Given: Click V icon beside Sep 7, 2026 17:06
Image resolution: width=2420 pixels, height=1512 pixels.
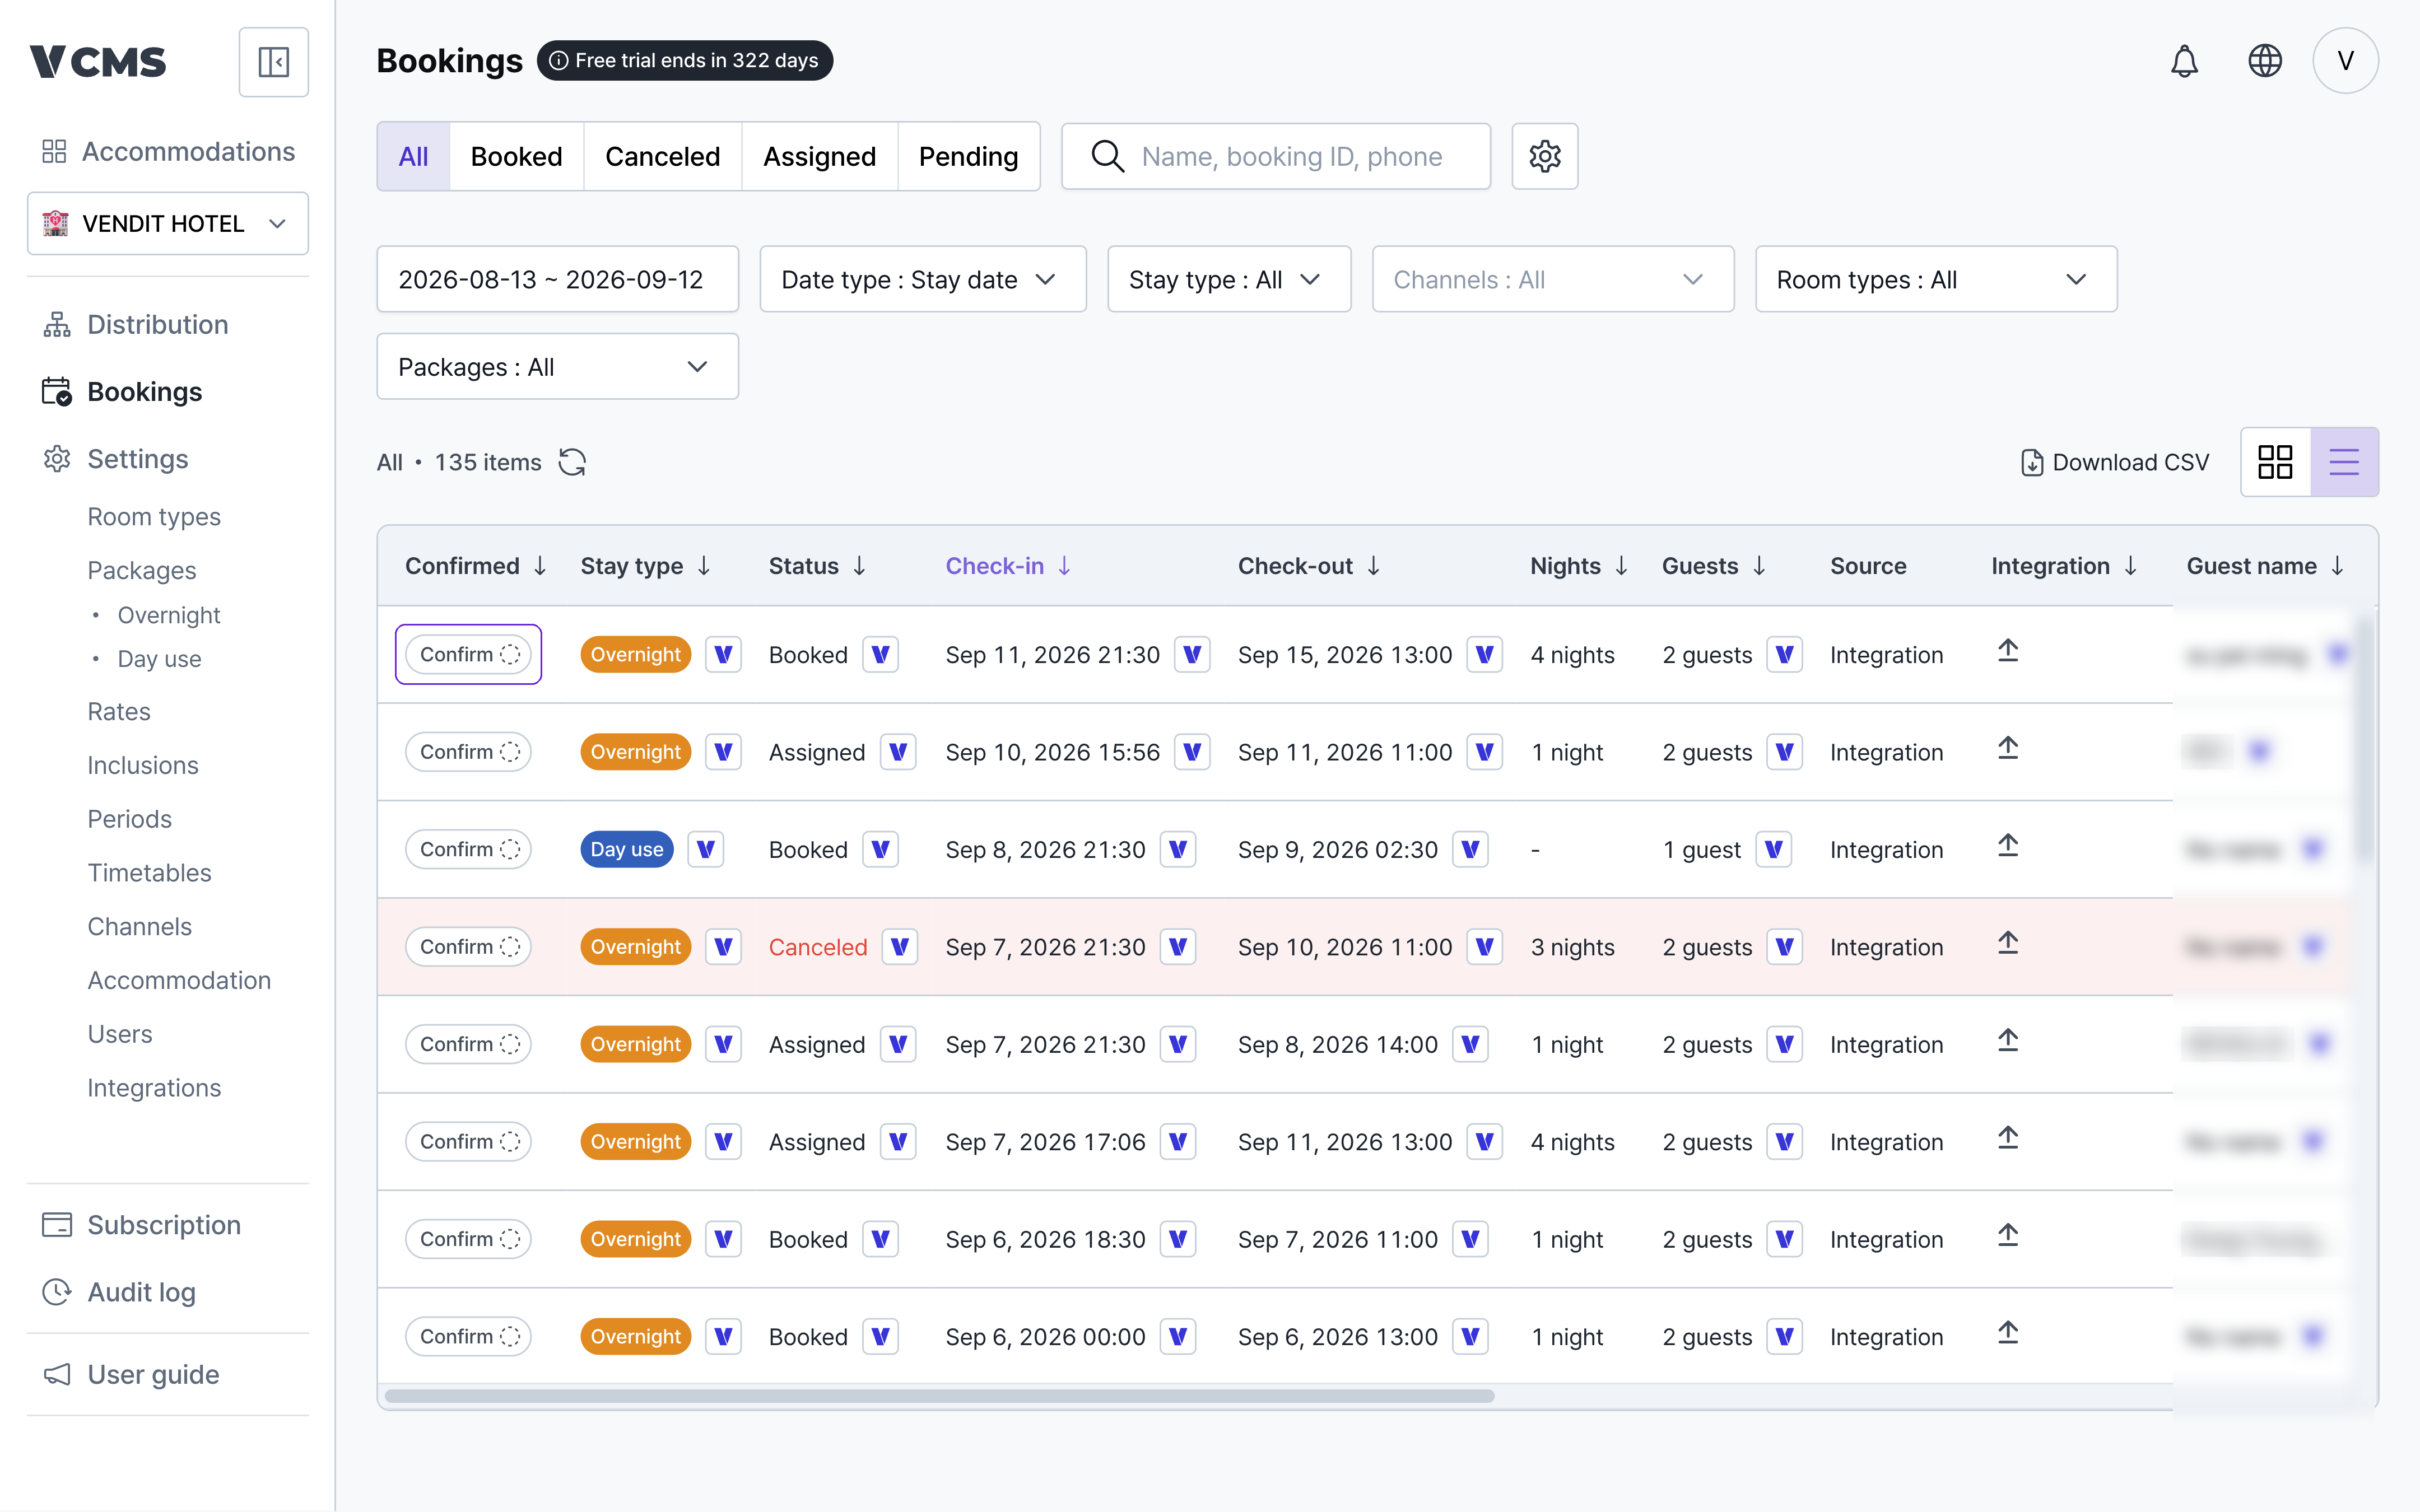Looking at the screenshot, I should 1178,1142.
